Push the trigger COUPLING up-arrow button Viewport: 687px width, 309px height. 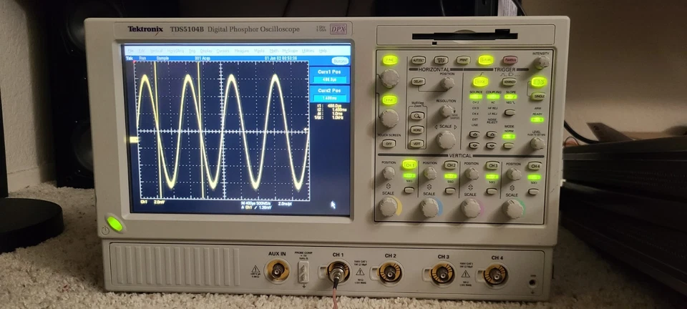click(x=492, y=134)
